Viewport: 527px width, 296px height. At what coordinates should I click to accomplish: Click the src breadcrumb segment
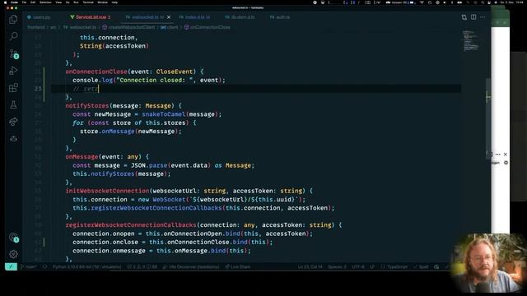click(x=53, y=27)
